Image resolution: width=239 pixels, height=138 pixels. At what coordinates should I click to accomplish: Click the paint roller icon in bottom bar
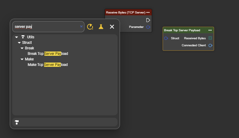pyautogui.click(x=17, y=122)
